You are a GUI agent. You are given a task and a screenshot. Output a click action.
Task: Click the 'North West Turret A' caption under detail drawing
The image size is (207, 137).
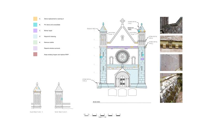click(61, 112)
